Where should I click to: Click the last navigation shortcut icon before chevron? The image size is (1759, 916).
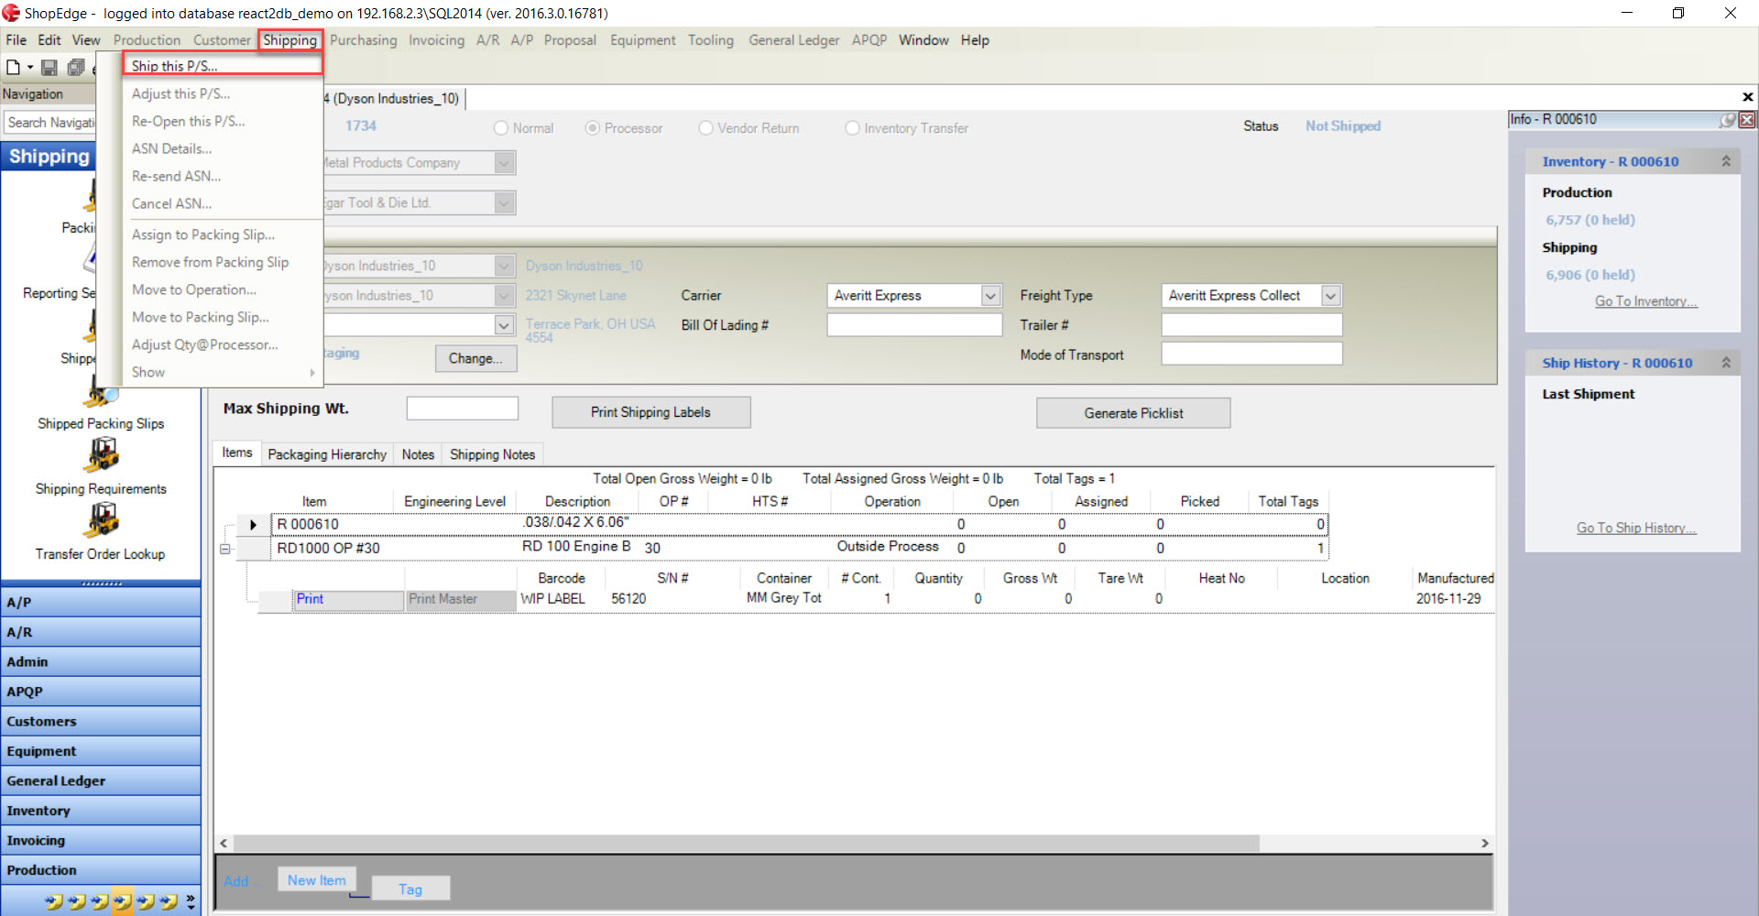tap(169, 902)
